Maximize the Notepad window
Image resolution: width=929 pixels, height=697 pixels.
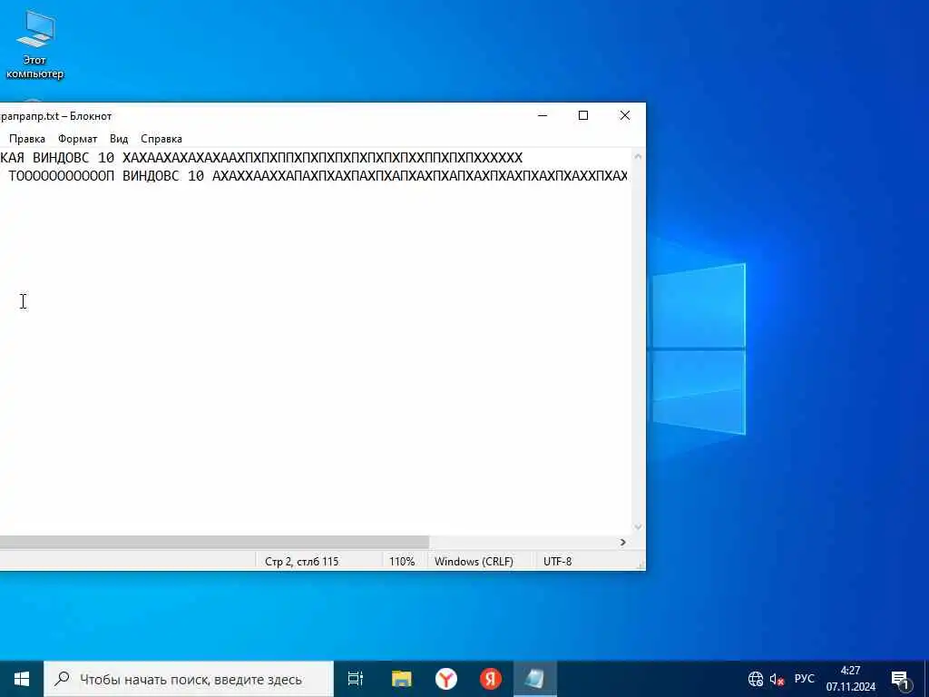(583, 115)
